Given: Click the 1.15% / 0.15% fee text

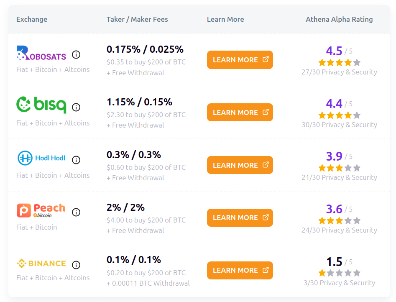Looking at the screenshot, I should coord(139,102).
